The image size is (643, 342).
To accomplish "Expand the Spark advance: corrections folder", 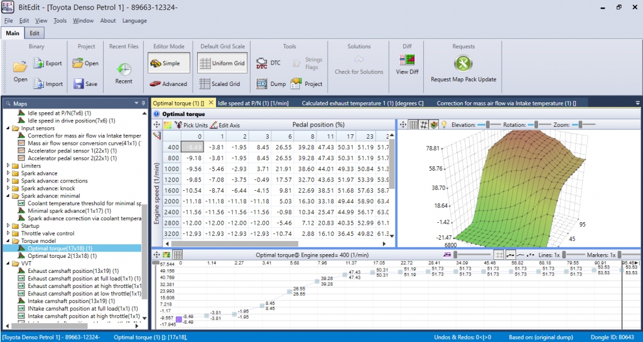I will click(x=9, y=181).
